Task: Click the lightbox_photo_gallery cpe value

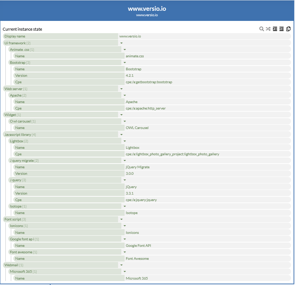Action: coord(173,154)
